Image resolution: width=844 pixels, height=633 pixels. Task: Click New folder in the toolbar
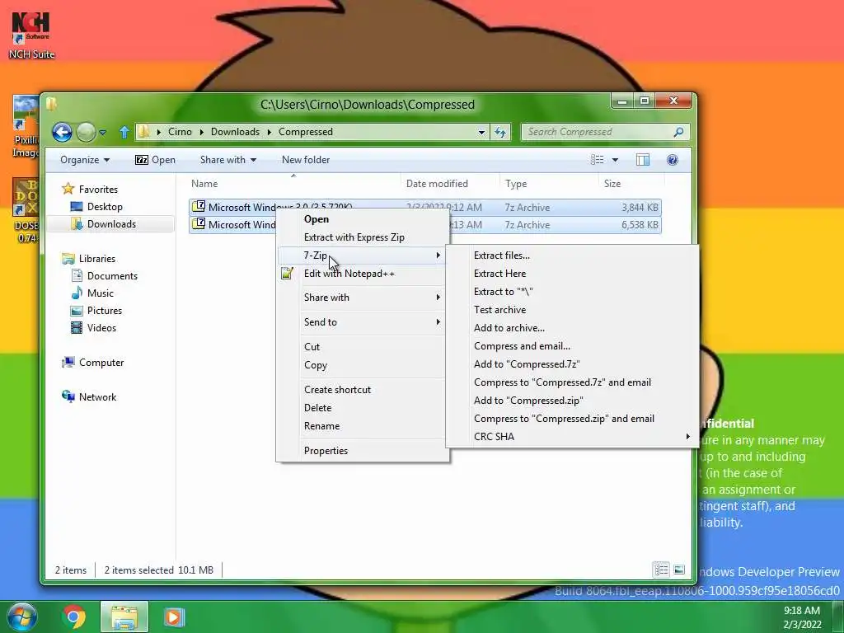tap(305, 160)
